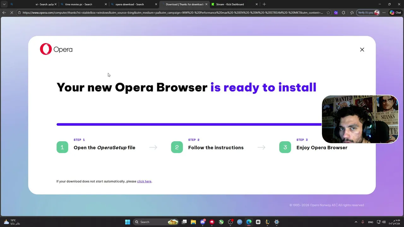The height and width of the screenshot is (227, 404).
Task: Add this page to favorites with the star
Action: (328, 13)
